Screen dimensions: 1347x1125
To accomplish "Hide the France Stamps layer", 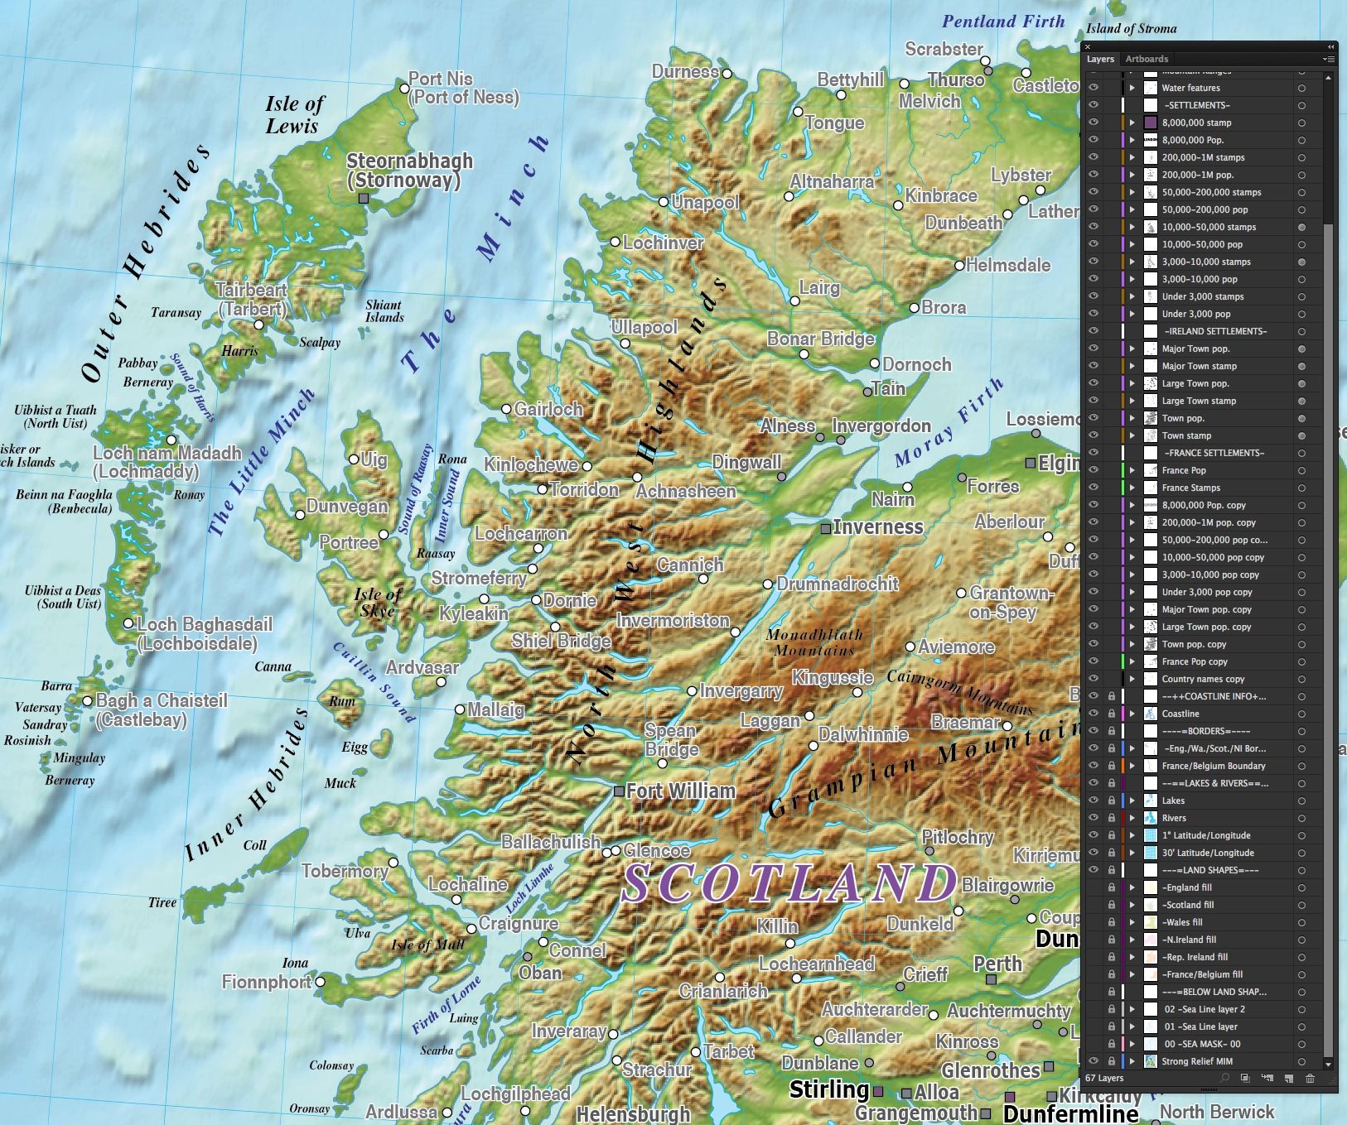I will click(1093, 488).
